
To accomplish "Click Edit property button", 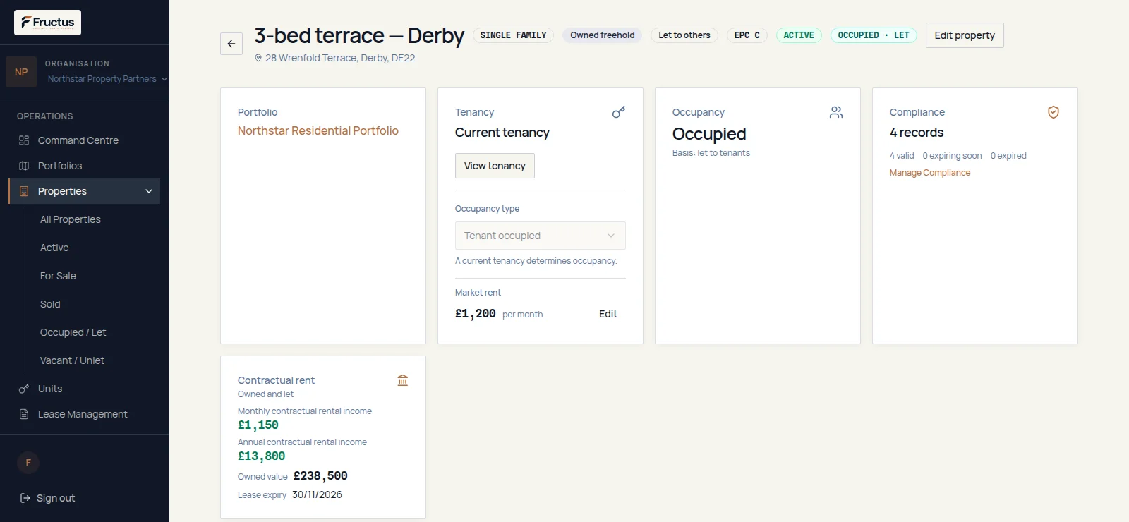I will coord(965,35).
